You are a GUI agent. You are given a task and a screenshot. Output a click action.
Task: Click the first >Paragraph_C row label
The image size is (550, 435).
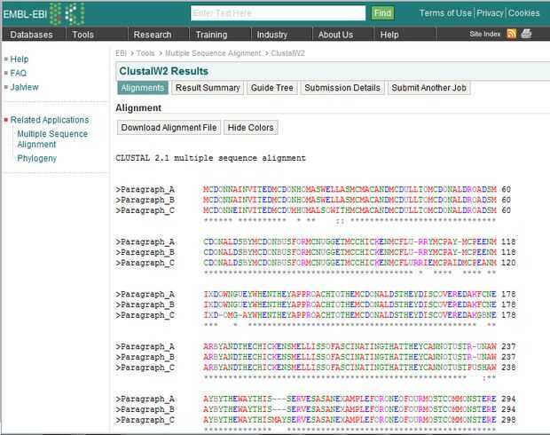coord(145,210)
